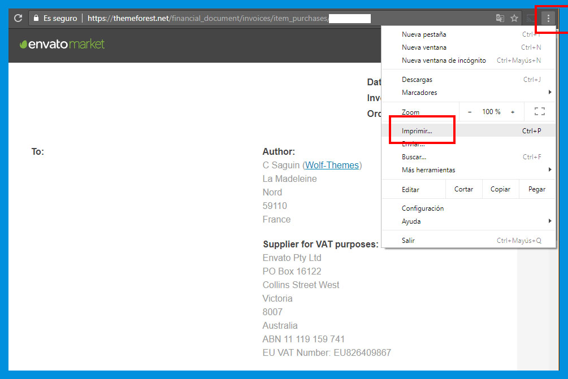Click the To: label
568x379 pixels.
coord(38,152)
